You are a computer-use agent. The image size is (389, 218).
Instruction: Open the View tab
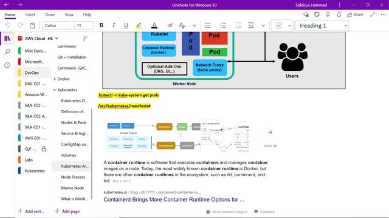click(x=69, y=15)
